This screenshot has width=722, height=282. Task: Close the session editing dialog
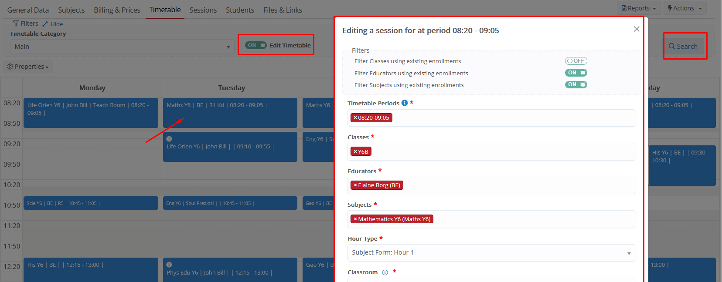tap(637, 29)
